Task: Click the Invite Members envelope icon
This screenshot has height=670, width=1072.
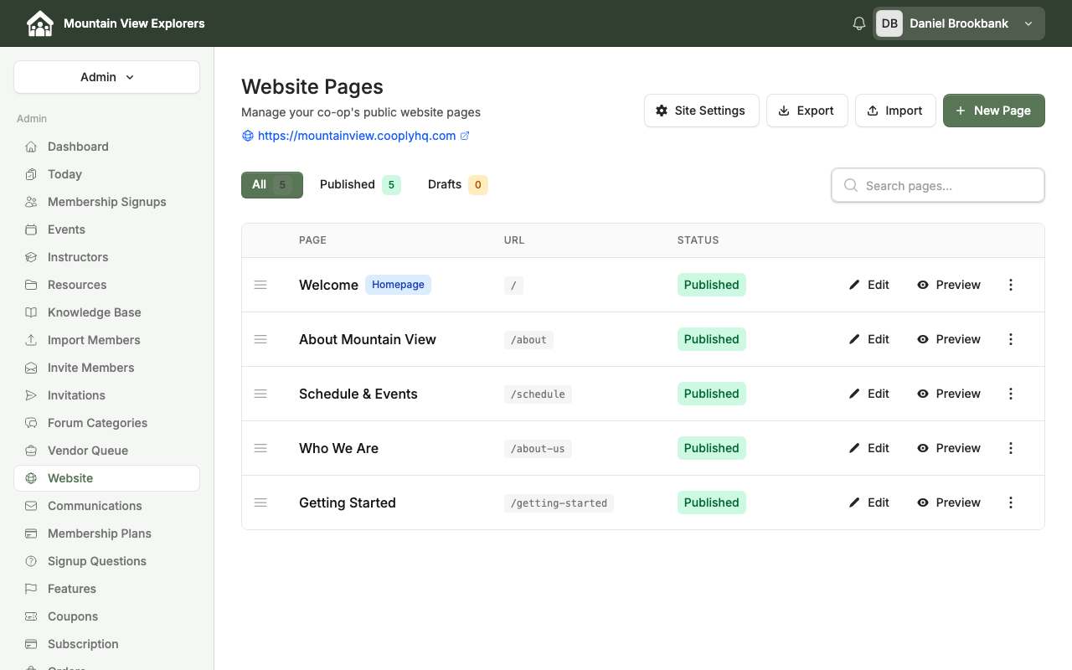Action: click(31, 368)
